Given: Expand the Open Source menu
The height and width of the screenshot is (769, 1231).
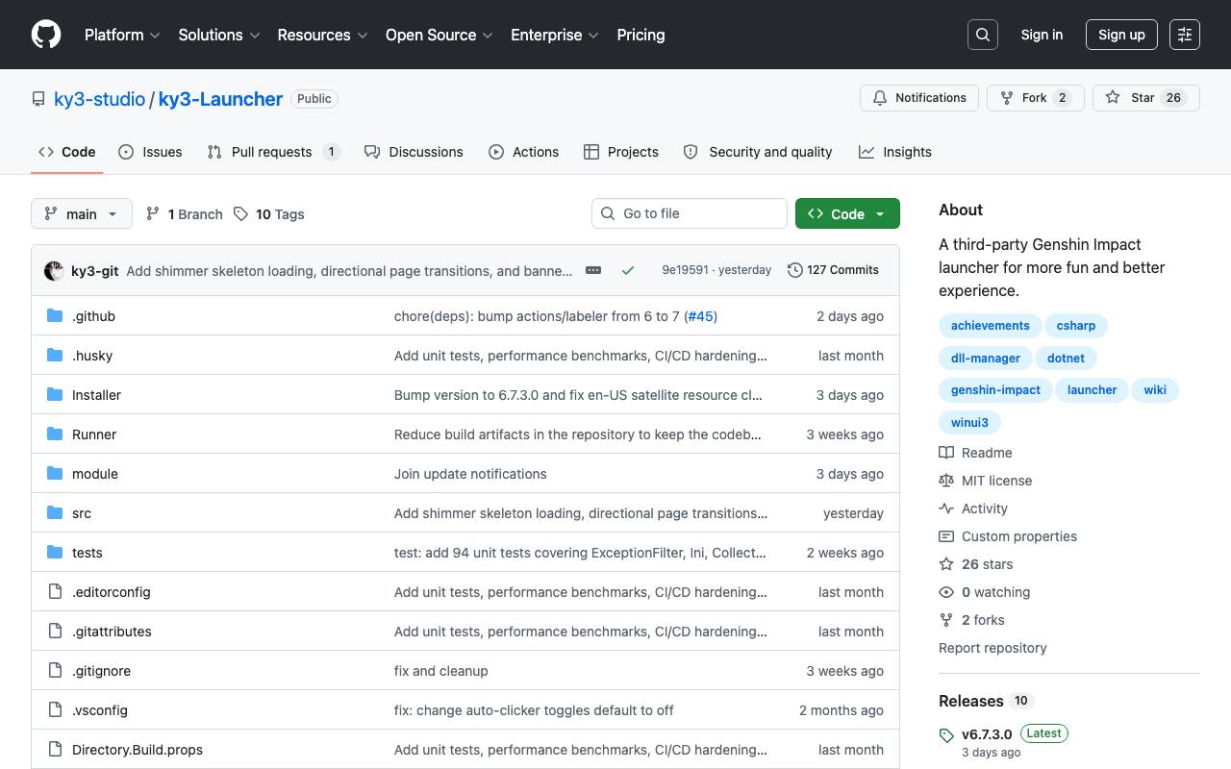Looking at the screenshot, I should (440, 35).
